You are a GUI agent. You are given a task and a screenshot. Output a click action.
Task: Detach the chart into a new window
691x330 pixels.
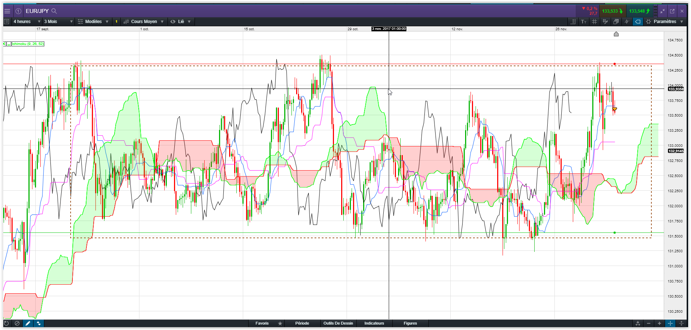point(672,11)
